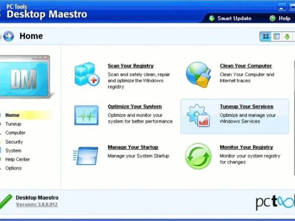Image resolution: width=295 pixels, height=221 pixels.
Task: Open the Monitor Your Registry link
Action: (246, 147)
